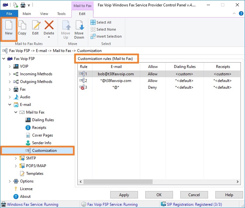Click the Dialing Rules column header
245x208 pixels.
184,67
